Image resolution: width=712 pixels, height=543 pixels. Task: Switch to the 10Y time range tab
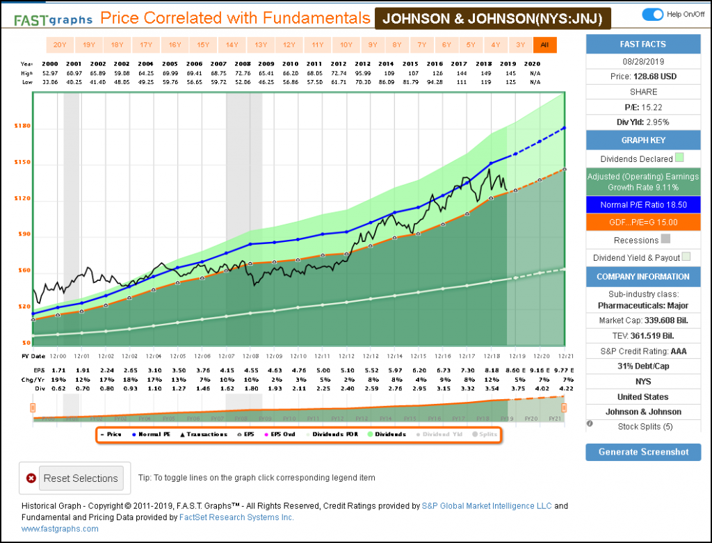click(346, 45)
